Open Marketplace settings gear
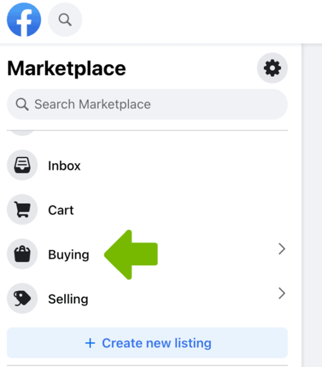The image size is (322, 367). pyautogui.click(x=272, y=68)
